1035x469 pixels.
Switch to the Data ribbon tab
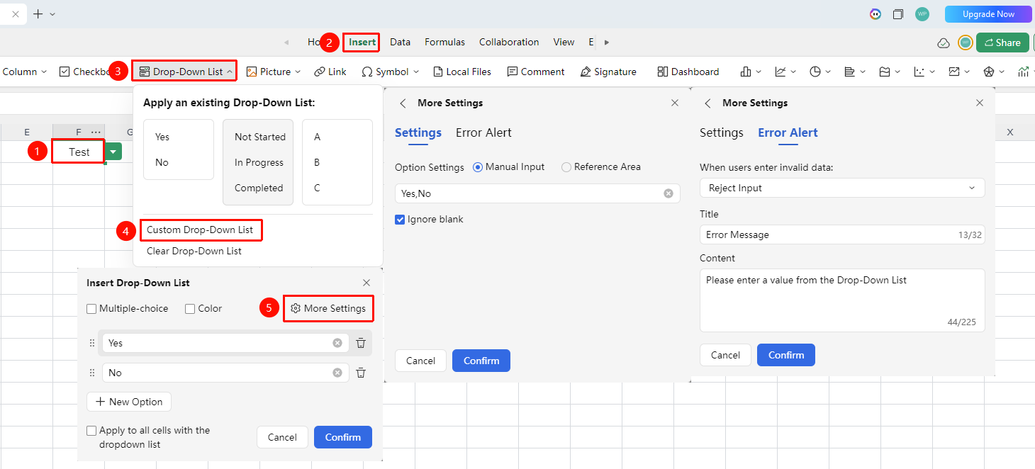(400, 43)
